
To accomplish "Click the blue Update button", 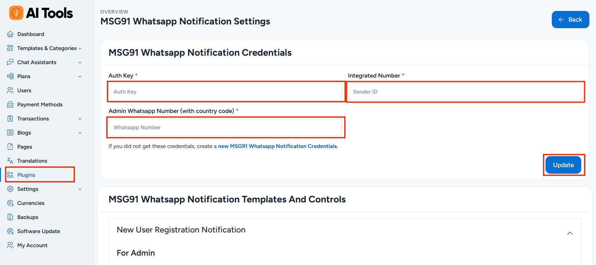I will [x=563, y=165].
